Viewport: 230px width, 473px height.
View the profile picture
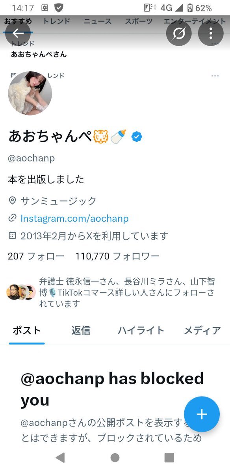30,93
